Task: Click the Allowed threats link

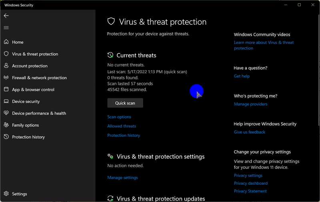Action: pyautogui.click(x=122, y=126)
